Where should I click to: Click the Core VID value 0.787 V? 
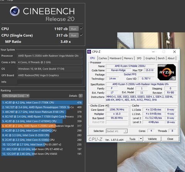tap(146, 79)
